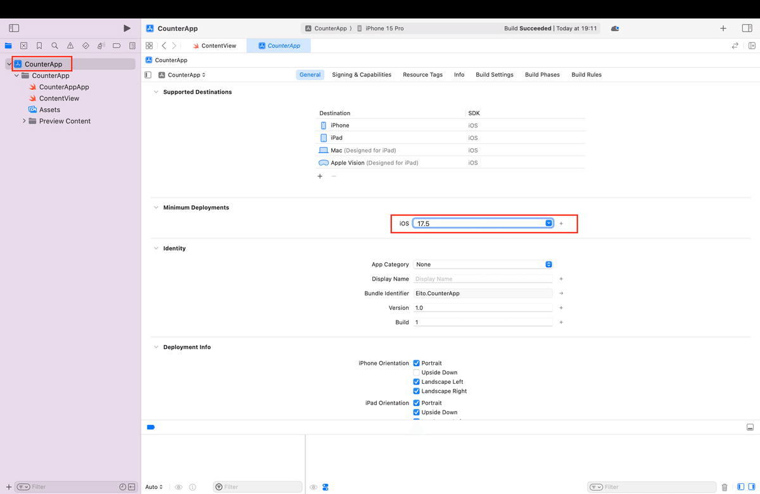Add a supported destination with plus
Viewport: 760px width, 494px height.
(x=320, y=176)
